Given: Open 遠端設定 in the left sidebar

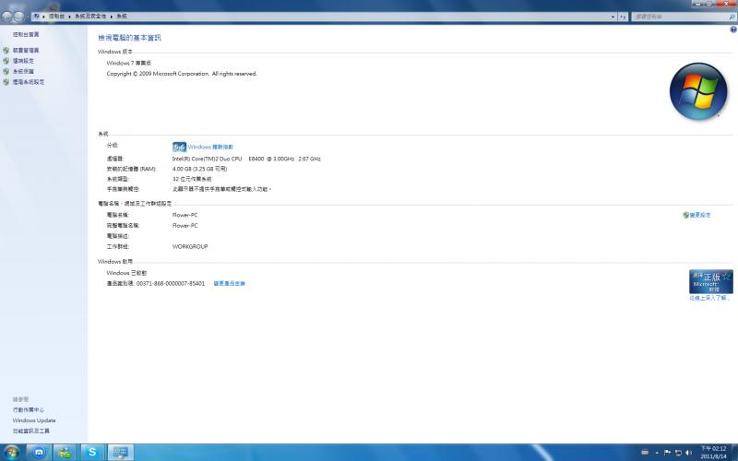Looking at the screenshot, I should pyautogui.click(x=23, y=61).
